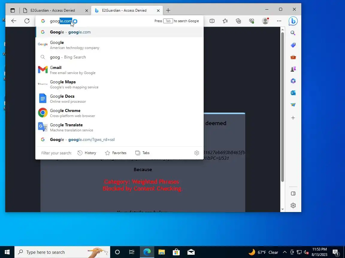Open weather widget 67°F Clear

(x=263, y=252)
